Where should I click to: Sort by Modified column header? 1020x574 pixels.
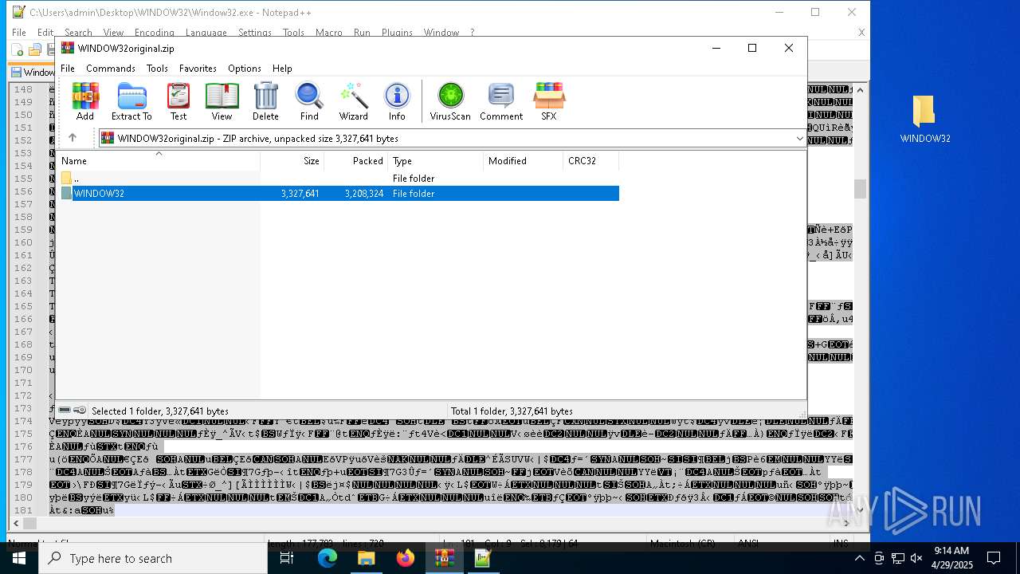pyautogui.click(x=523, y=161)
